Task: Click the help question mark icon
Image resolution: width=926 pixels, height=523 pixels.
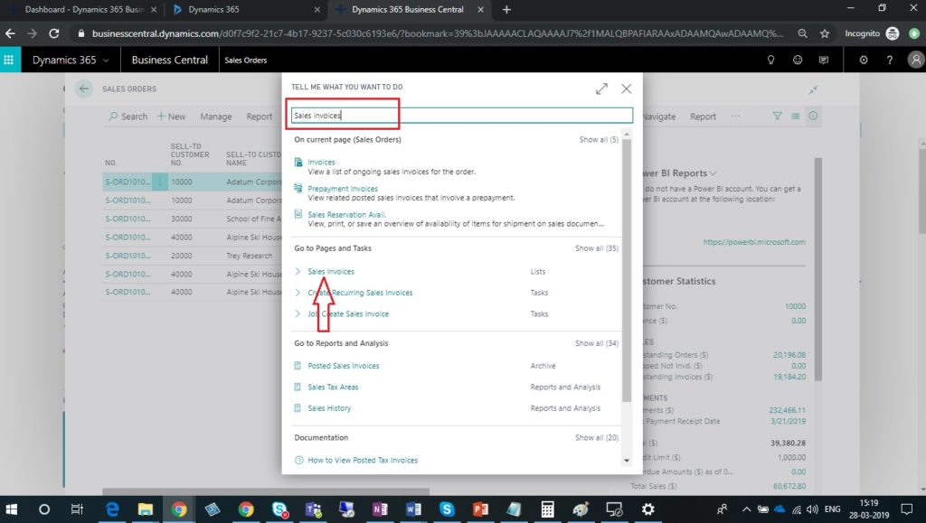Action: 891,60
